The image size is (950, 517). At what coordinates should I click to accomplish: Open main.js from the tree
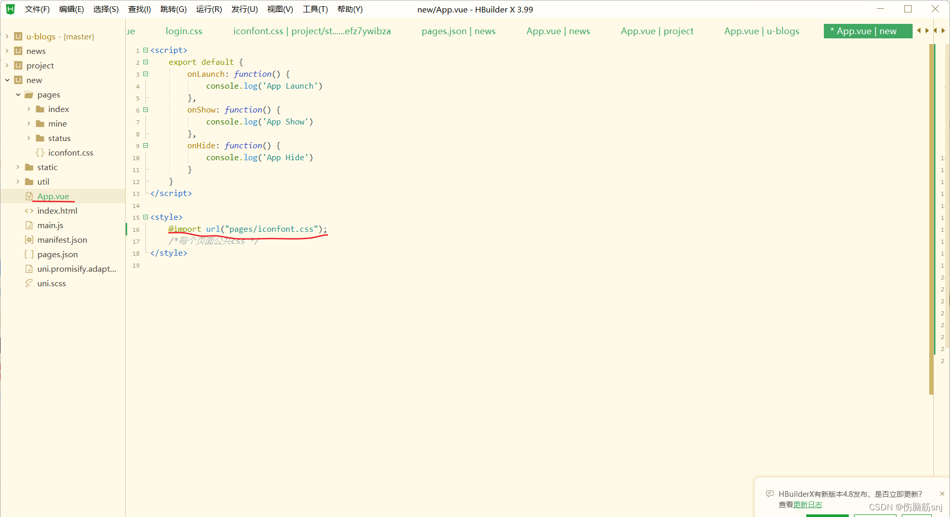point(50,225)
